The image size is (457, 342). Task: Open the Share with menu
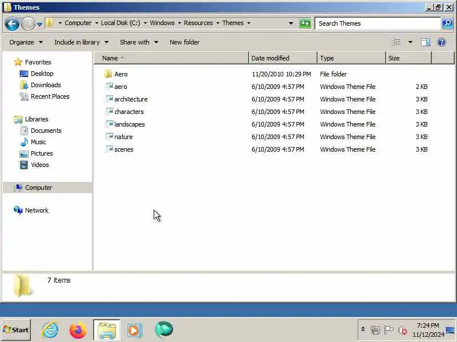tap(139, 42)
